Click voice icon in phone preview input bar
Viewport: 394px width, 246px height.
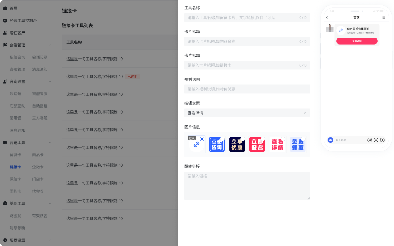point(369,140)
